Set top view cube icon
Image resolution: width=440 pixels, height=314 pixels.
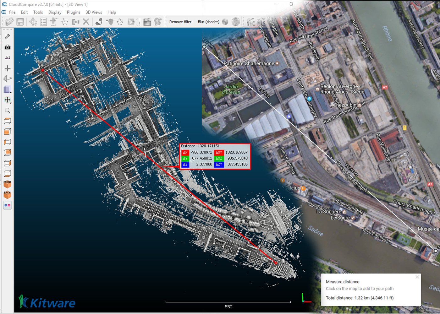point(8,121)
